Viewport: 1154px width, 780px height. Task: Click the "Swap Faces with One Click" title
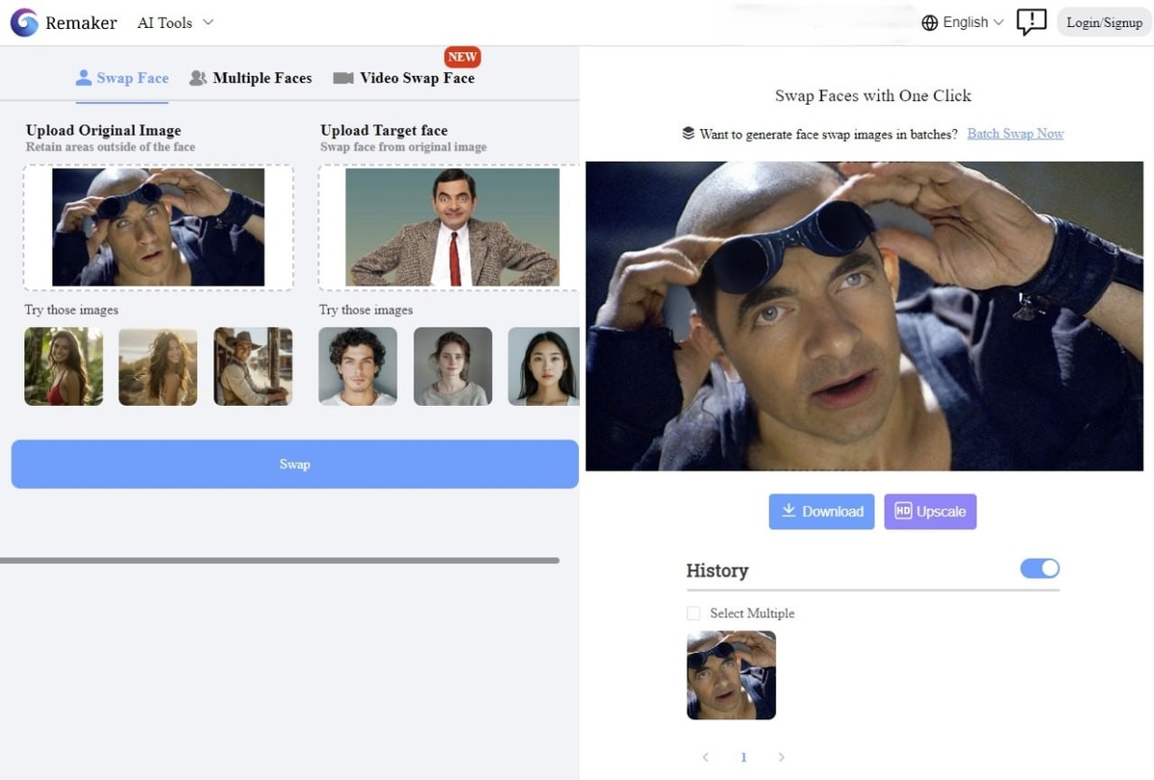[873, 95]
